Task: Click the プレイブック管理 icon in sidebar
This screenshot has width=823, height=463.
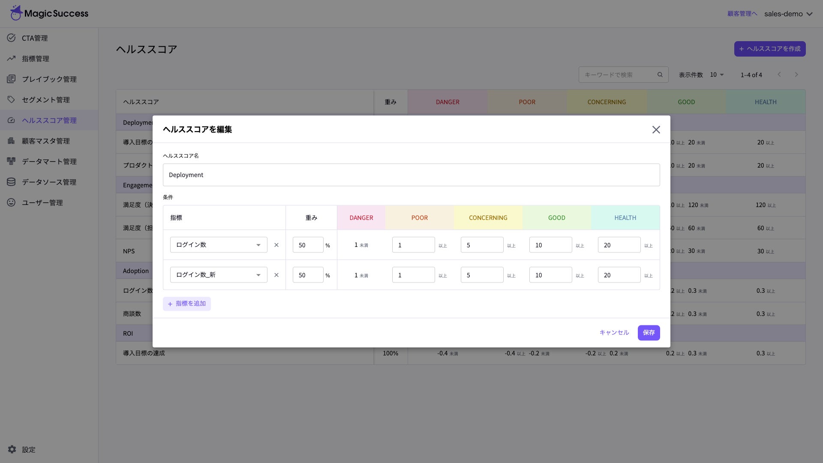Action: click(x=12, y=79)
